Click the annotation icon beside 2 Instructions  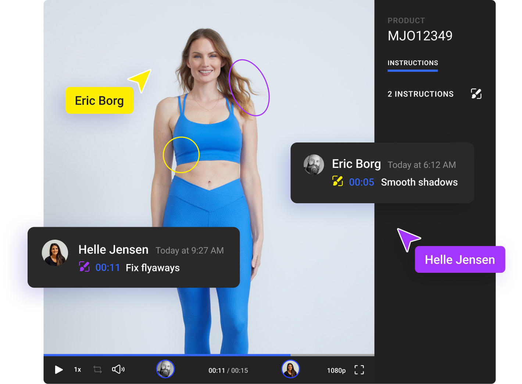(476, 94)
